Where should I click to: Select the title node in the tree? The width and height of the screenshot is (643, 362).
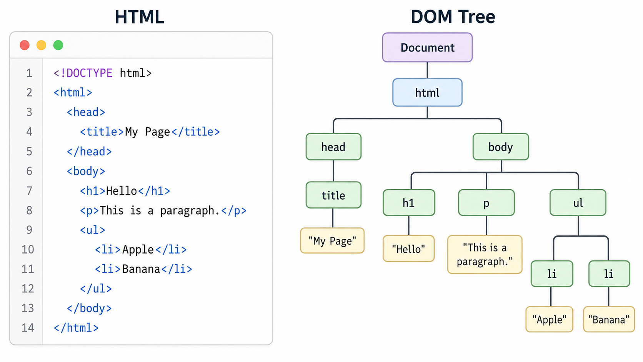(x=333, y=195)
